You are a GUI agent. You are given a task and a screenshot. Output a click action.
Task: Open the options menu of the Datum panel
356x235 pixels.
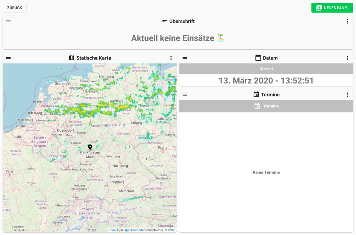pyautogui.click(x=348, y=58)
